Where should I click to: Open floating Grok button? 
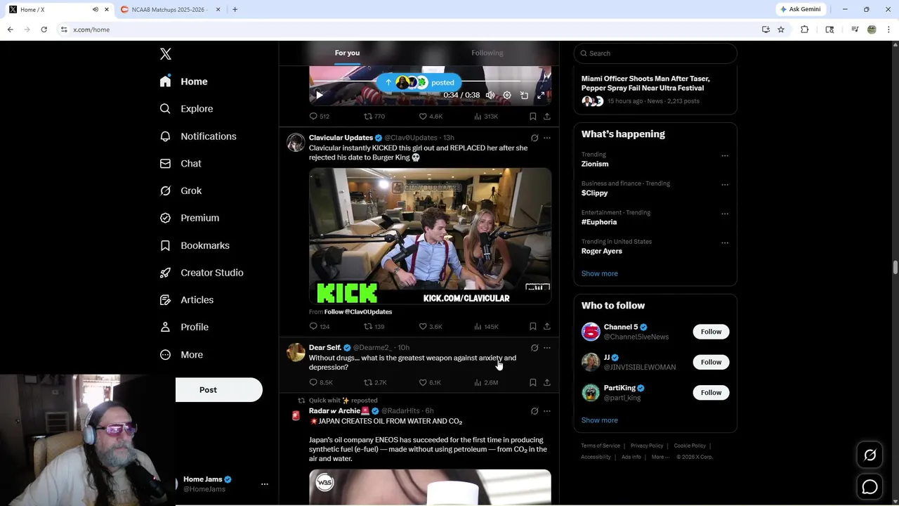(x=870, y=455)
